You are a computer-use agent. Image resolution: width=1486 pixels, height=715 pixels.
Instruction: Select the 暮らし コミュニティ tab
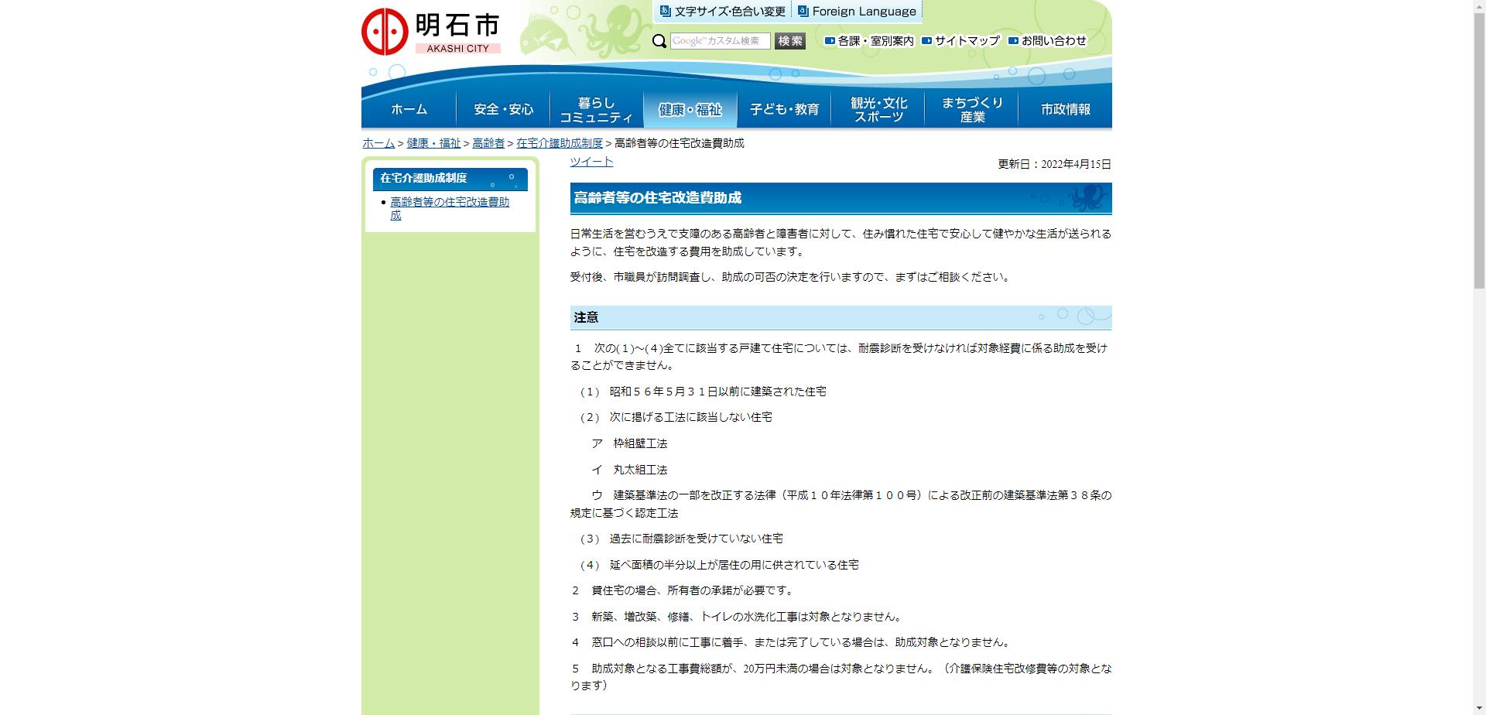click(x=597, y=109)
